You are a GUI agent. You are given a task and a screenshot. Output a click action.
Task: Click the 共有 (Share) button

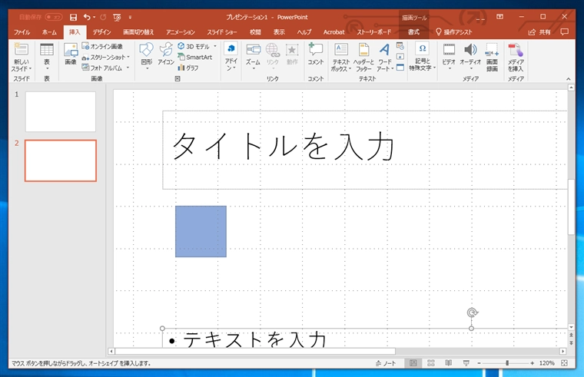point(539,32)
